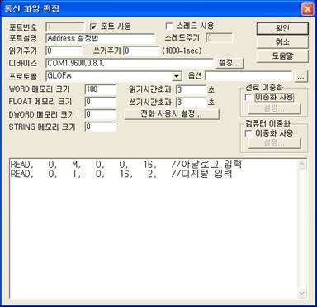The height and width of the screenshot is (307, 317).
Task: Enable 컴퓨터 이중화 사용 checkbox
Action: tap(248, 133)
